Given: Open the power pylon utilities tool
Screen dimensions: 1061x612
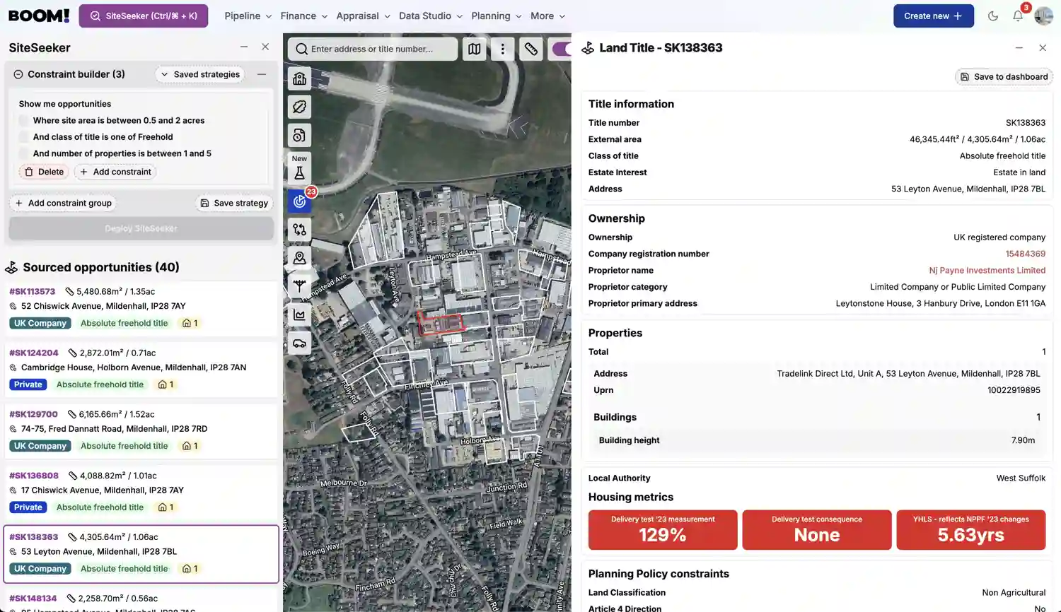Looking at the screenshot, I should pos(300,286).
